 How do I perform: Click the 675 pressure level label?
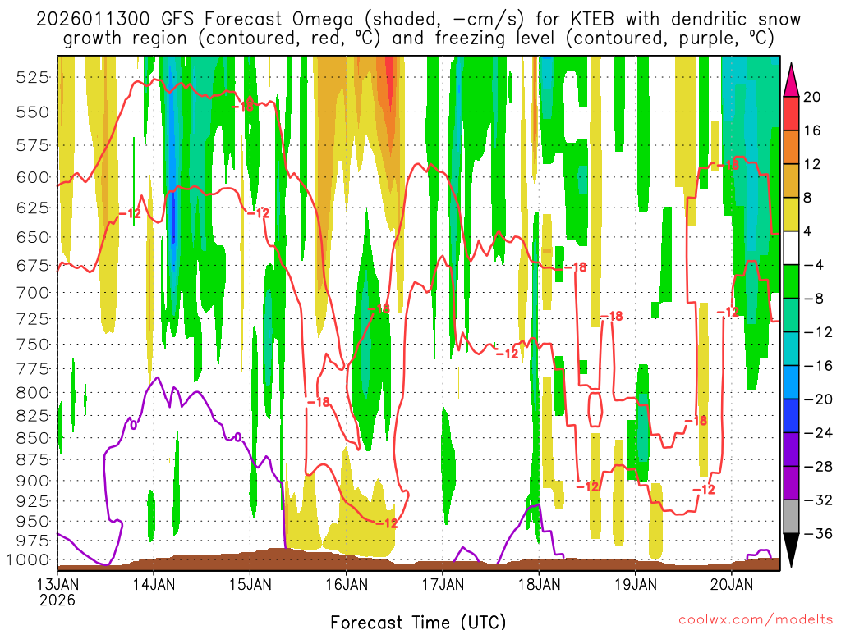click(x=33, y=266)
